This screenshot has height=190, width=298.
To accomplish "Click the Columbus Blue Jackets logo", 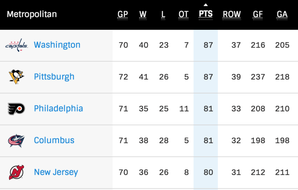I will (x=16, y=140).
